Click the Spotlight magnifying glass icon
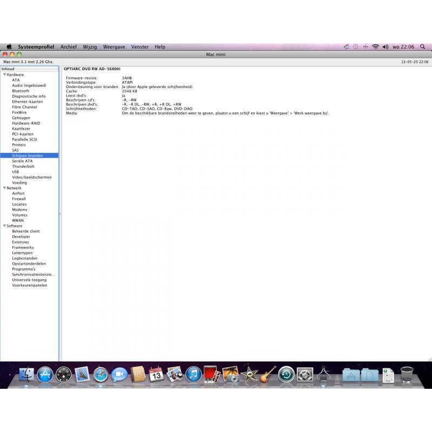The height and width of the screenshot is (432, 432). [x=422, y=47]
